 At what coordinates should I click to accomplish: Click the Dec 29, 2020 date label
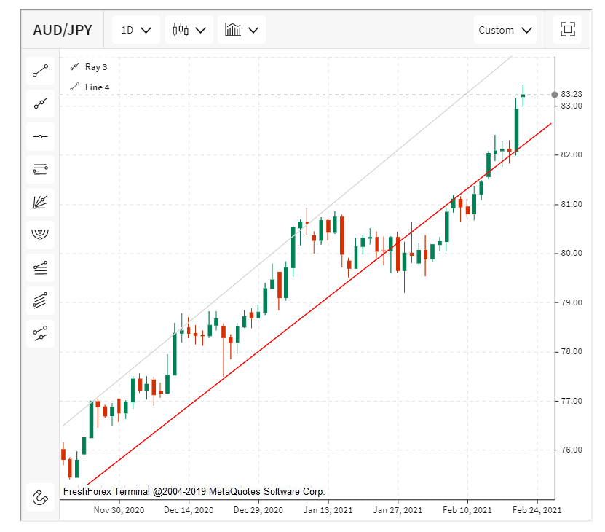point(258,510)
